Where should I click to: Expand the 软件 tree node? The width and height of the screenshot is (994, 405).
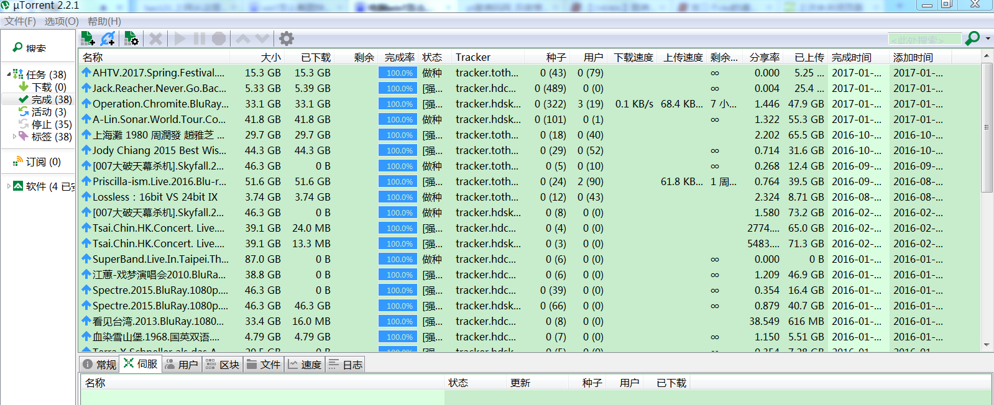click(9, 186)
